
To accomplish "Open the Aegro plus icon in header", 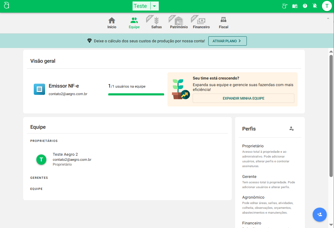I will point(284,6).
